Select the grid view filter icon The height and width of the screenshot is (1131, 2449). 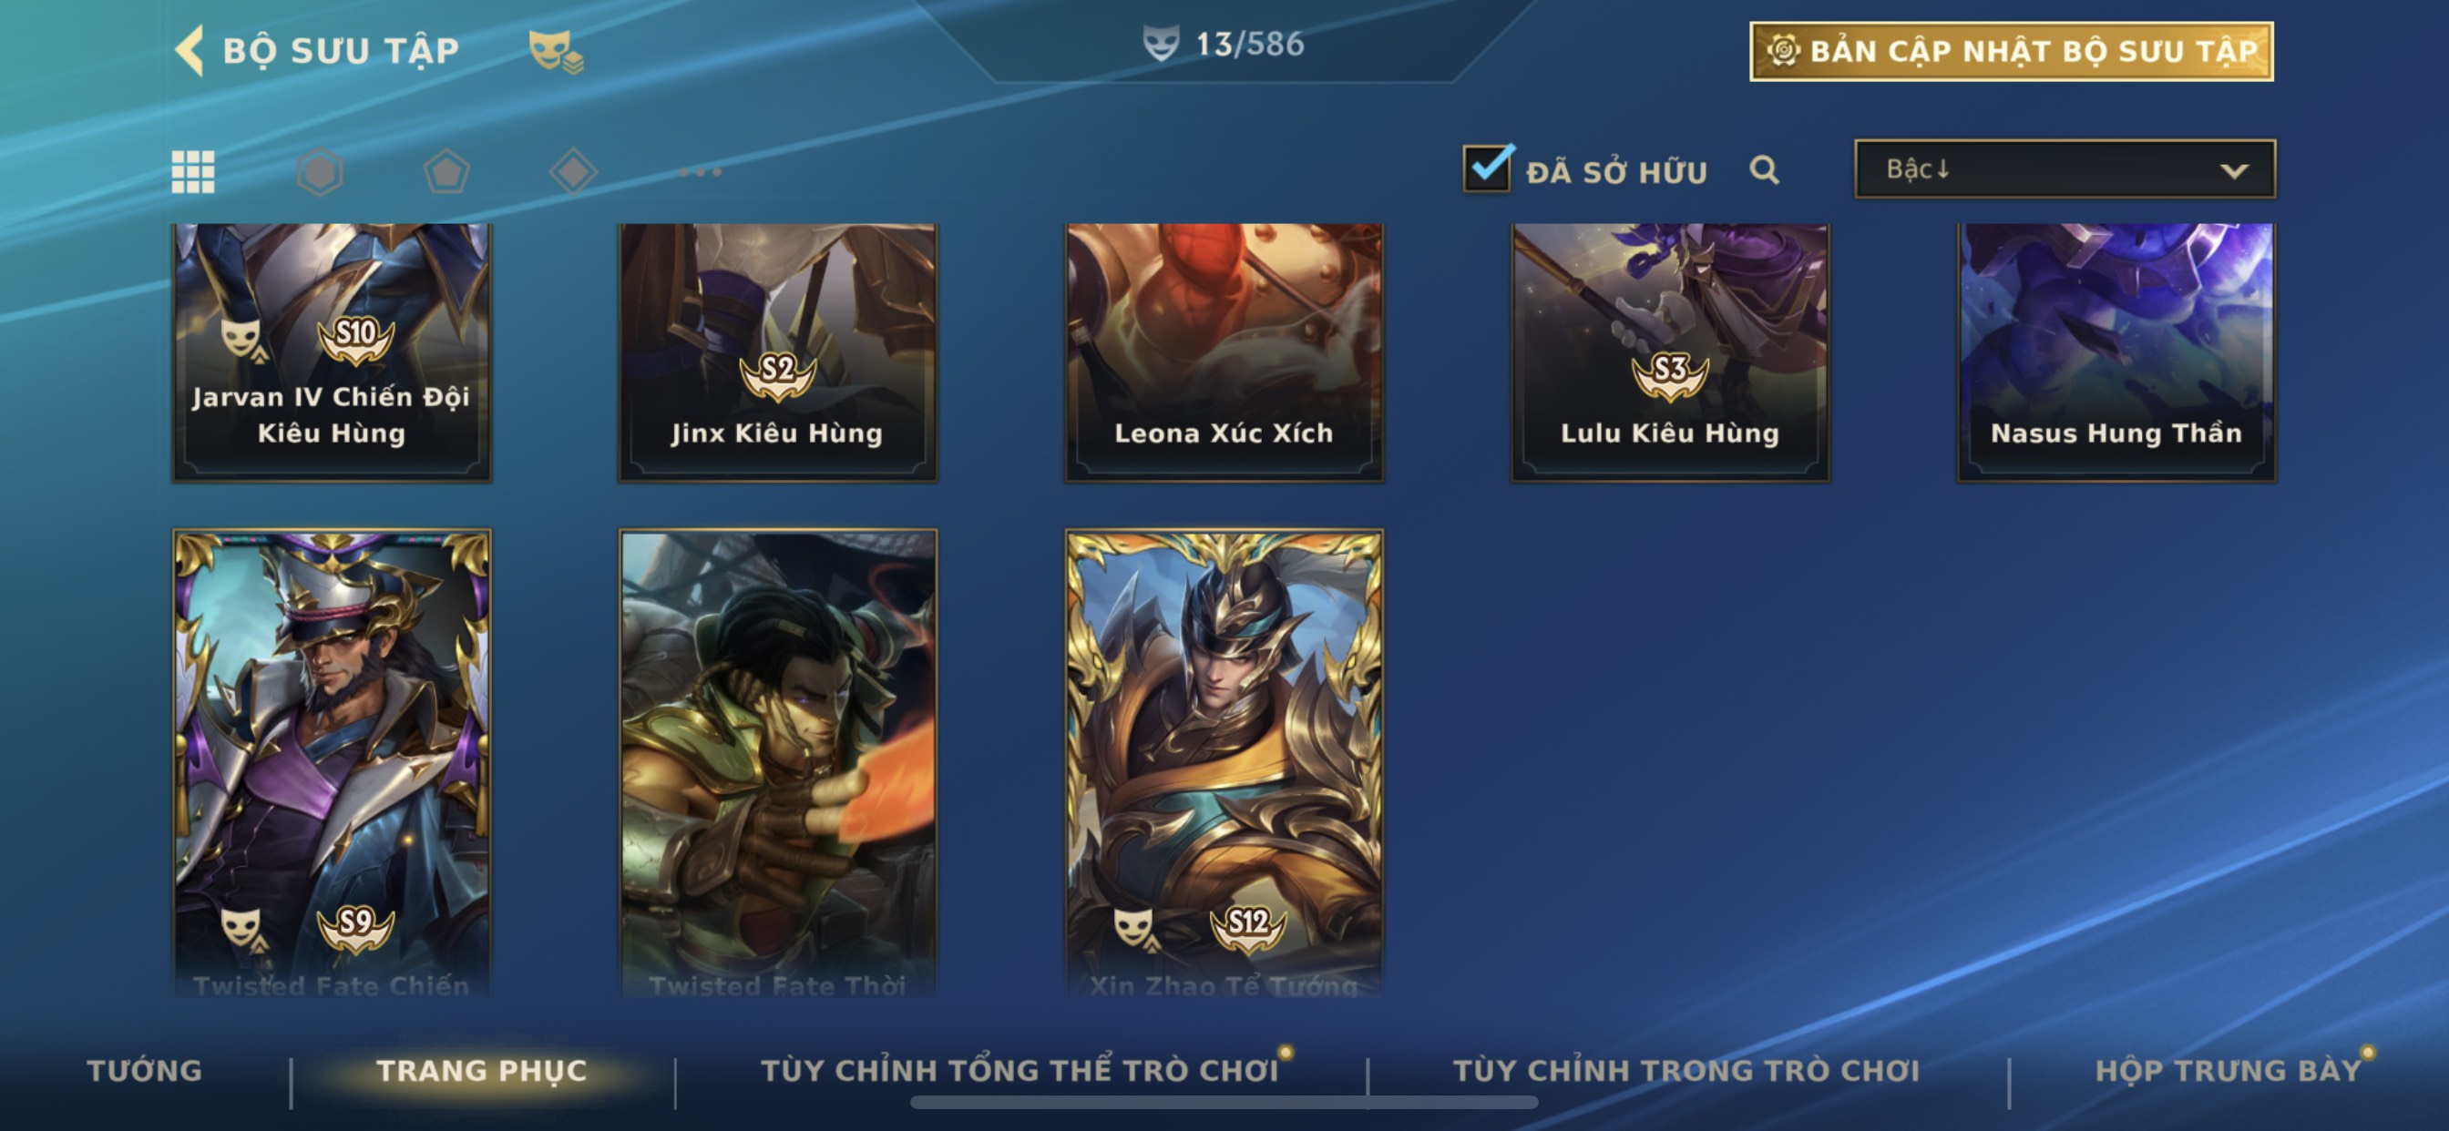(x=193, y=172)
